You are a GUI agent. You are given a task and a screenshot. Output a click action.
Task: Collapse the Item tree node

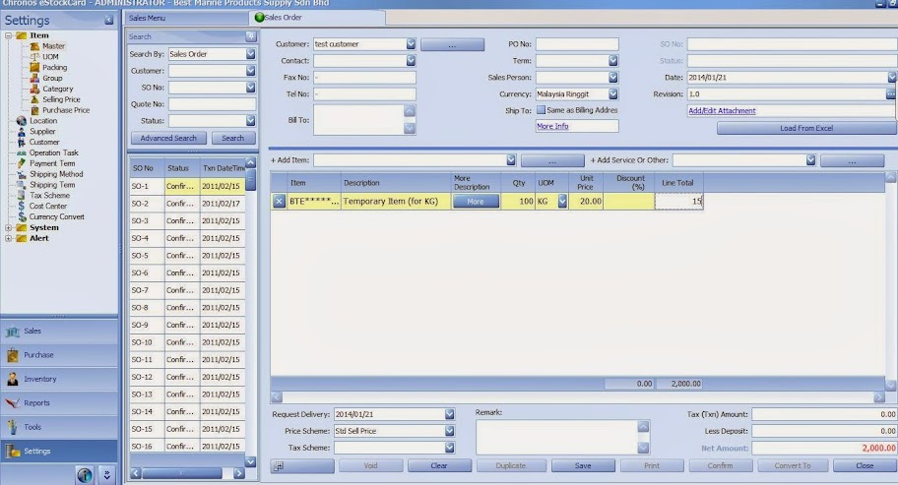point(9,35)
